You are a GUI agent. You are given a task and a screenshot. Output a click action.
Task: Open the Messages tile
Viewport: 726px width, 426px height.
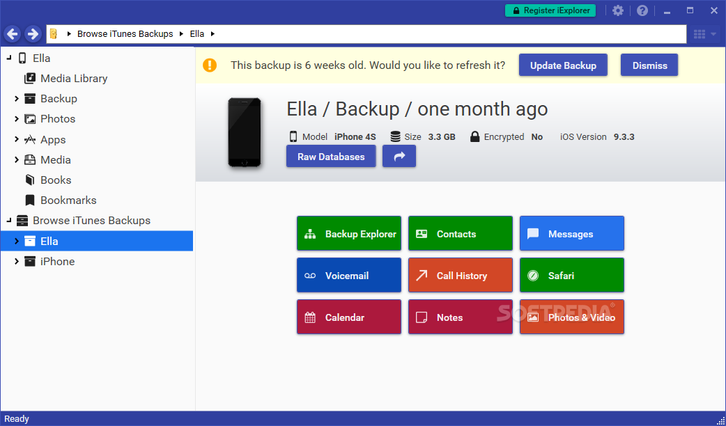point(572,234)
